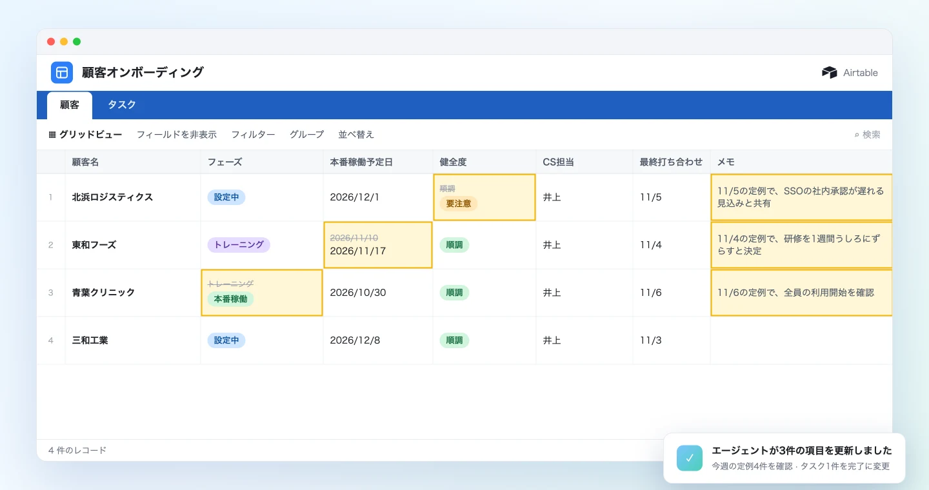Click the エージェントが3件の項目を更新しました notification
This screenshot has width=929, height=490.
pyautogui.click(x=784, y=458)
